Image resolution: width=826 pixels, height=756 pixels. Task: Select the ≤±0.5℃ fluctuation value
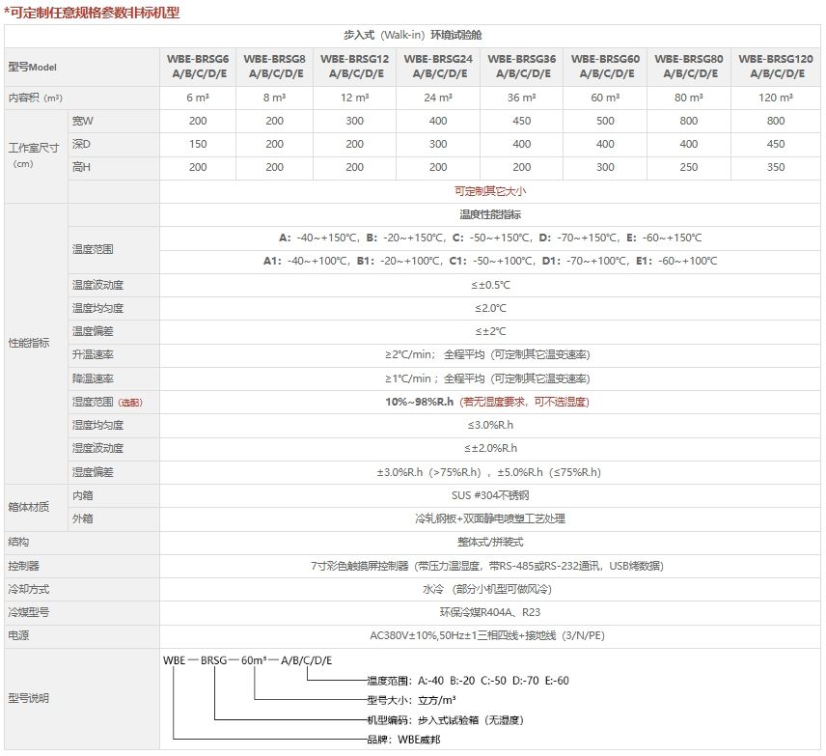[490, 285]
